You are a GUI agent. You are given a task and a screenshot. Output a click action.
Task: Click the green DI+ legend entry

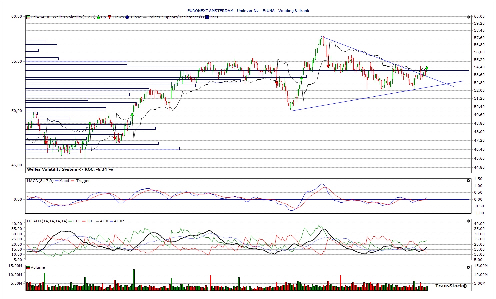[74, 221]
